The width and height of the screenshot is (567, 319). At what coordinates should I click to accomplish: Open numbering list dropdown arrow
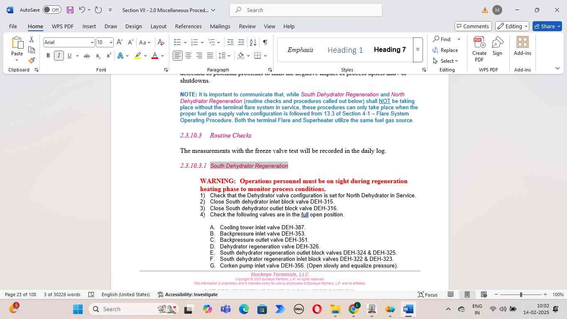tap(202, 42)
